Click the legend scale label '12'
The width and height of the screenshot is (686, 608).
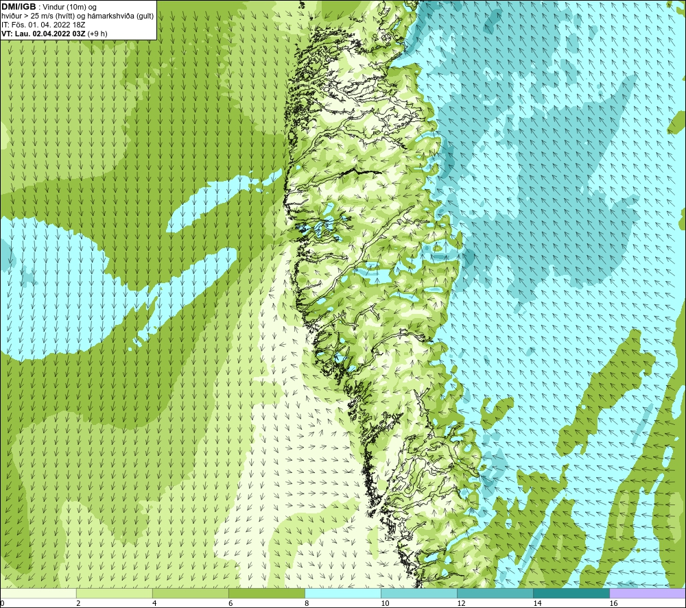point(461,603)
